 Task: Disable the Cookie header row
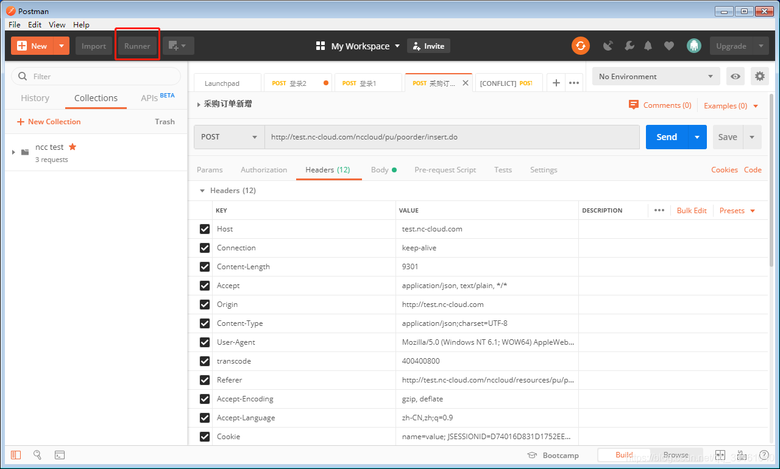205,437
